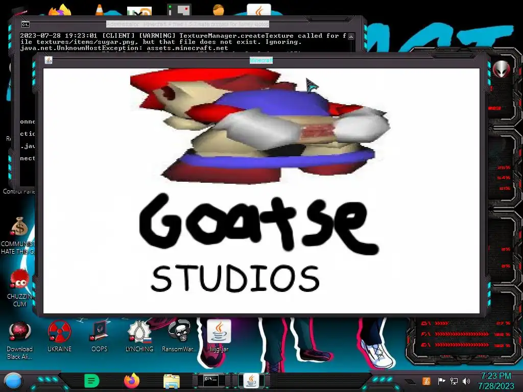
Task: Click the Control Panel desktop label
Action: [x=19, y=191]
